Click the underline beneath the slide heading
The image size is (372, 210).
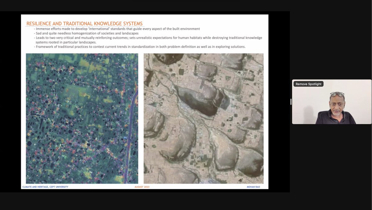click(84, 26)
